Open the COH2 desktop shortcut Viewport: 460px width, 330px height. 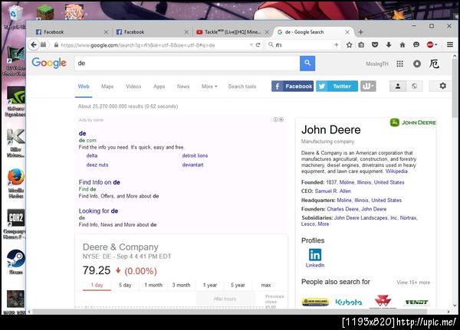coord(16,224)
